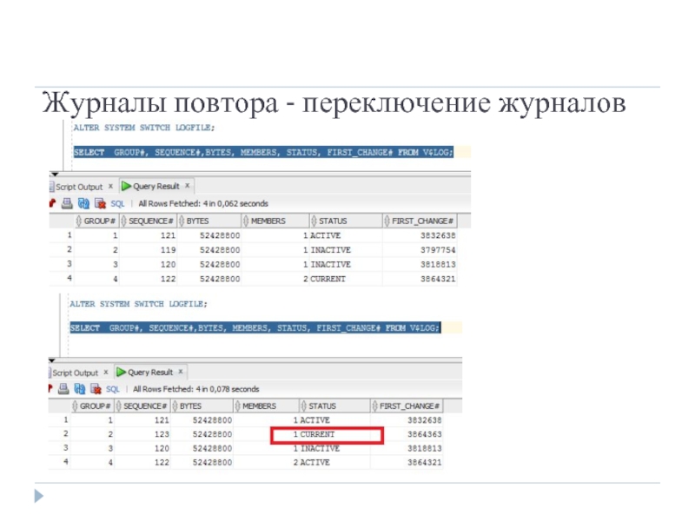The width and height of the screenshot is (695, 521).
Task: Switch to upper Script Output tab
Action: (78, 187)
